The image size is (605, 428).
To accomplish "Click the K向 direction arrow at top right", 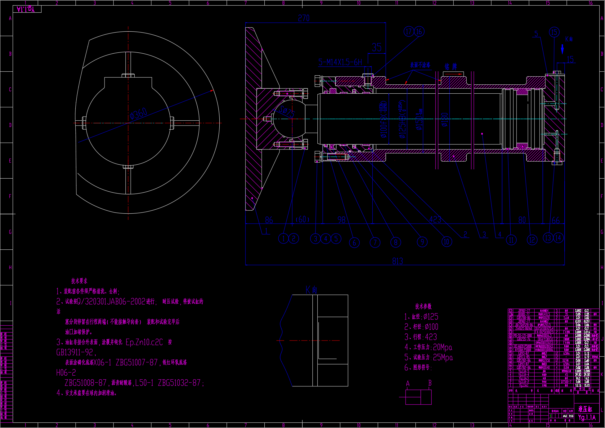I will (562, 49).
